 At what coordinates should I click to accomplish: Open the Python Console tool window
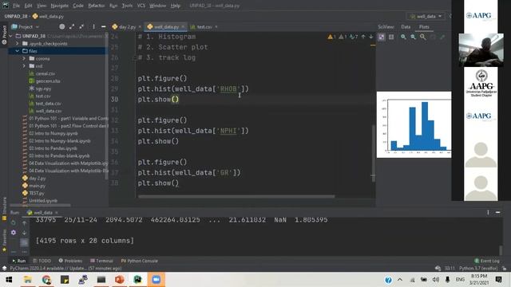click(139, 261)
